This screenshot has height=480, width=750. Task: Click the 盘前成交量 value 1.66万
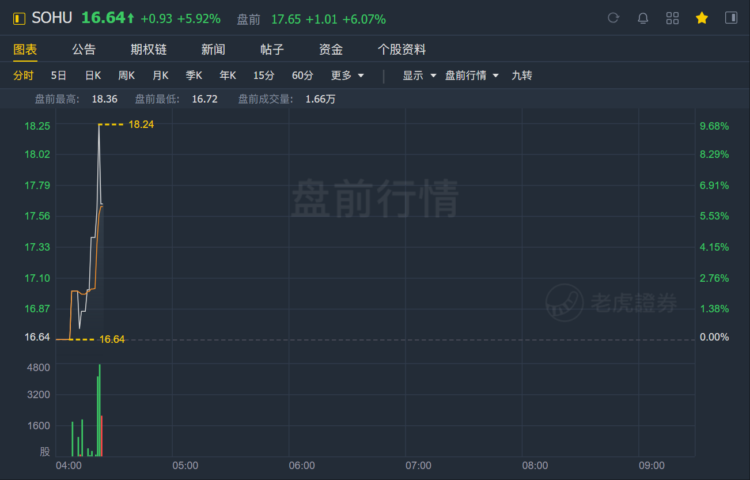pos(321,99)
